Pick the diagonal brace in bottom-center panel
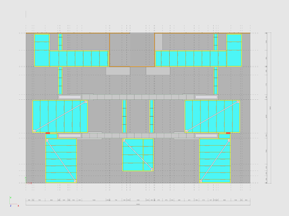Screen dimensions: 289x216 [x=138, y=155]
